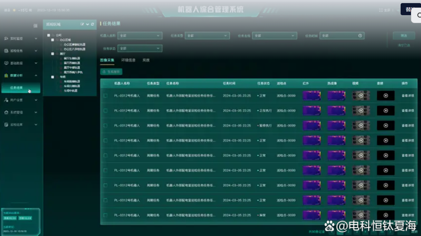The image size is (421, 236).
Task: Select the checkbox for the 异常 row
Action: coord(105,215)
